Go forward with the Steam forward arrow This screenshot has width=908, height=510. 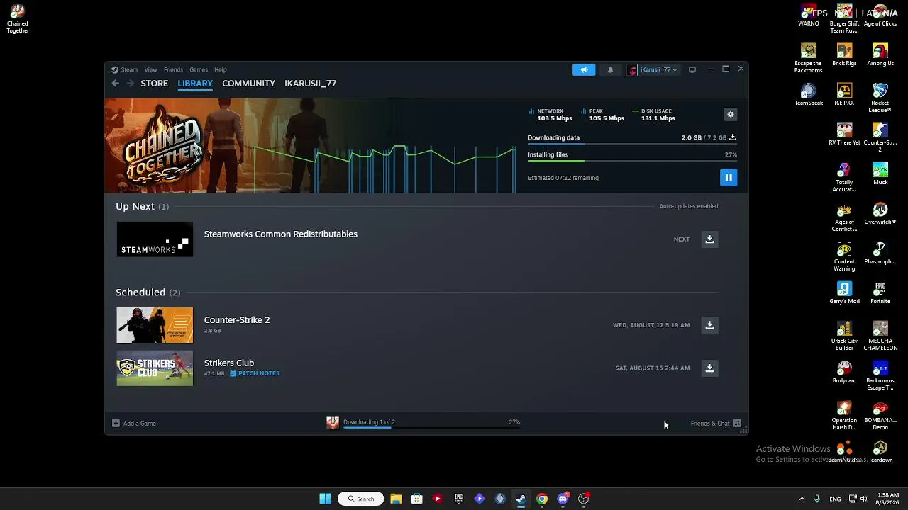(x=131, y=84)
